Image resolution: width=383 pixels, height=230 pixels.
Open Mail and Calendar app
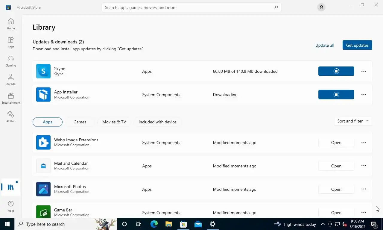coord(336,166)
